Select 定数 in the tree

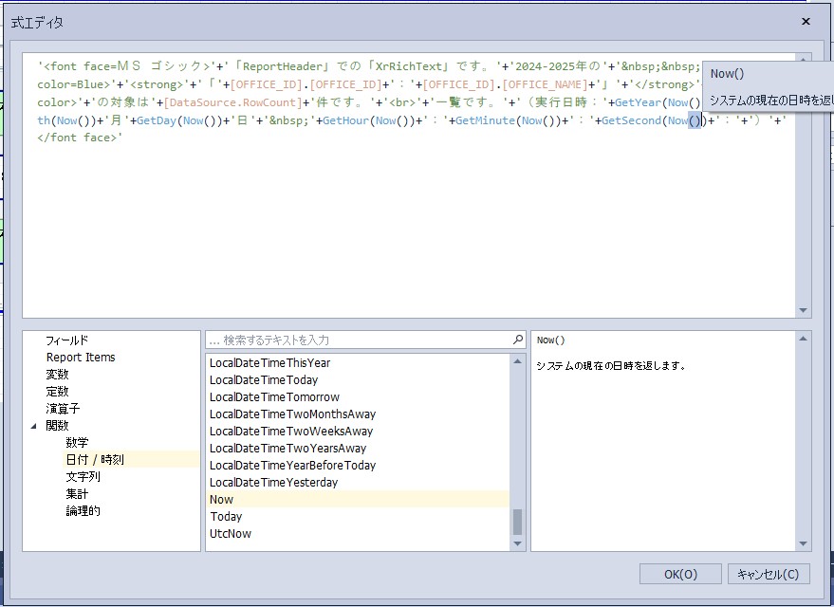57,392
